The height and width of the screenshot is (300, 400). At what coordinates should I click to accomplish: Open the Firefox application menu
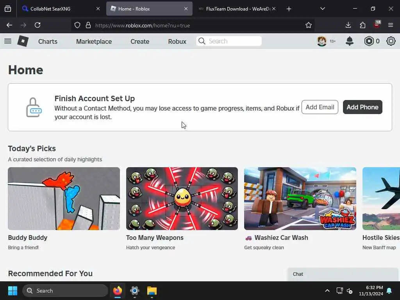tap(391, 25)
